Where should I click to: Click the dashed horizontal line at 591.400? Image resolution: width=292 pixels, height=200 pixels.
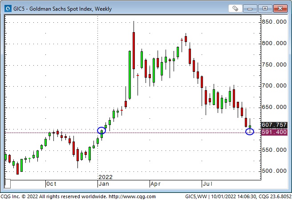[x=133, y=133]
